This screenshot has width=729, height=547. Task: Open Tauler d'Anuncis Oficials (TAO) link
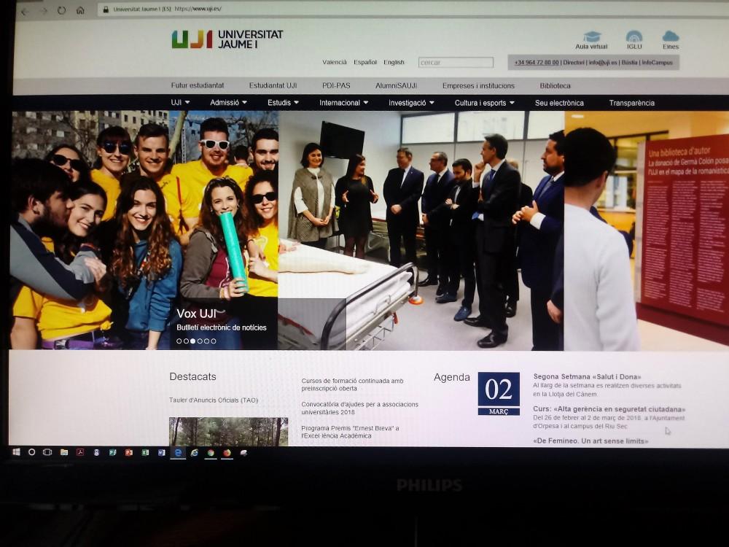[x=214, y=400]
